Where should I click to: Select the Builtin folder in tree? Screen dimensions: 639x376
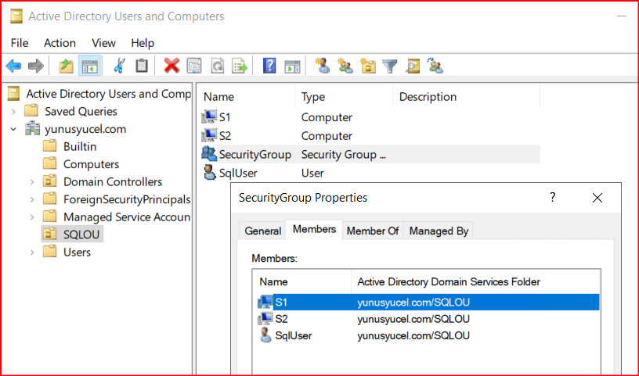point(80,146)
